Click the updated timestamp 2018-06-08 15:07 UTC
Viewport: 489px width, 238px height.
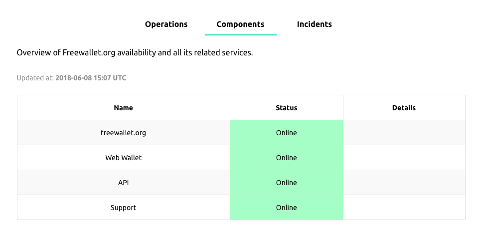pos(91,78)
